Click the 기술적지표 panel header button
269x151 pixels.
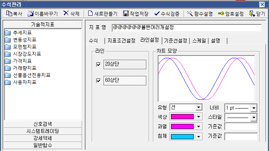point(43,25)
